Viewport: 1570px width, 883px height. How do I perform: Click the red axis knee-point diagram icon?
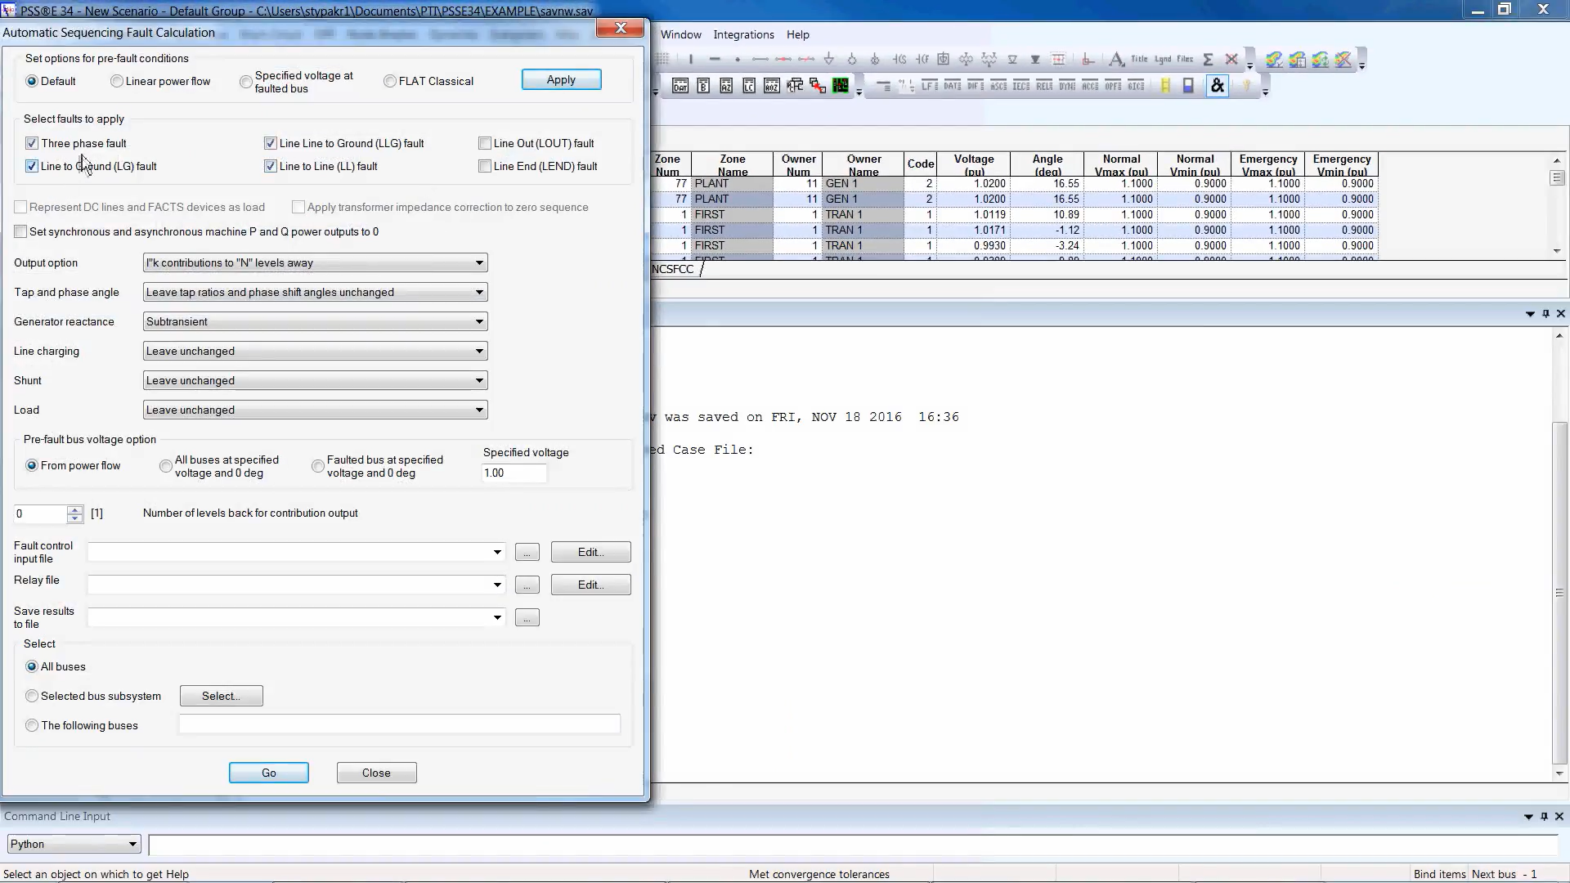pos(1088,59)
